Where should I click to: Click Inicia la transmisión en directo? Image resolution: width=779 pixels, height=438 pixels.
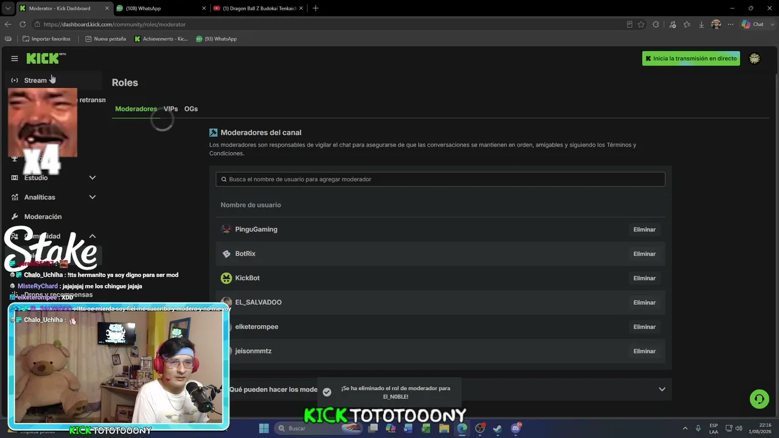tap(691, 58)
